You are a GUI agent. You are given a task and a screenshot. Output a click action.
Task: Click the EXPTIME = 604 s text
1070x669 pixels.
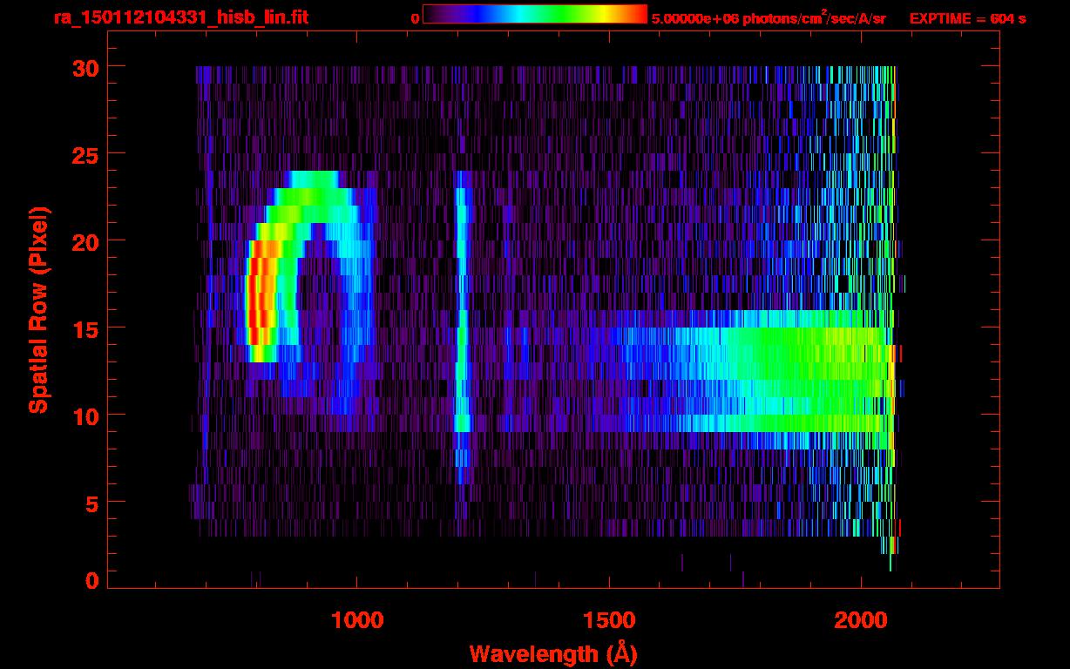[967, 18]
